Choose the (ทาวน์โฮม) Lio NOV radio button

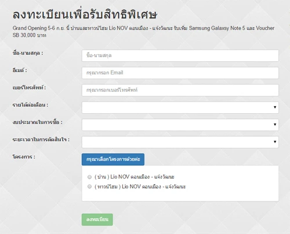pyautogui.click(x=89, y=187)
